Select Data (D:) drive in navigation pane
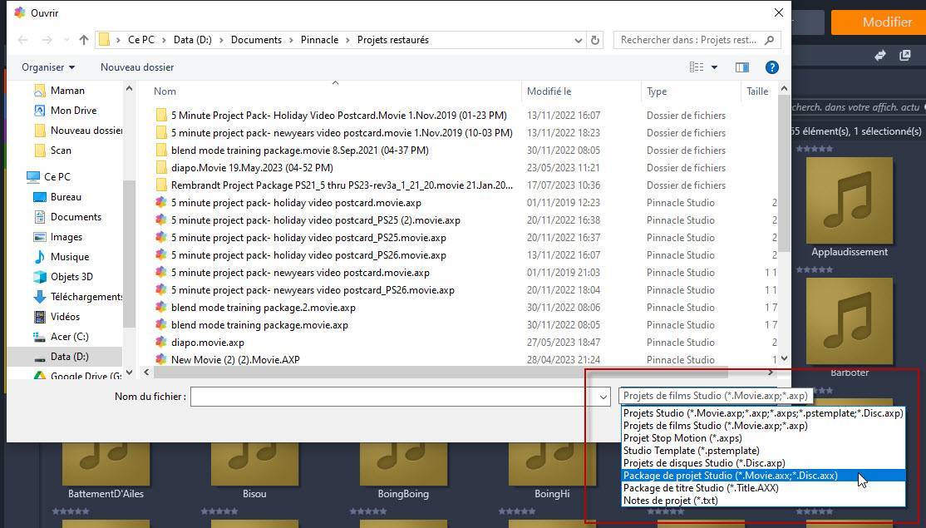 [x=69, y=357]
